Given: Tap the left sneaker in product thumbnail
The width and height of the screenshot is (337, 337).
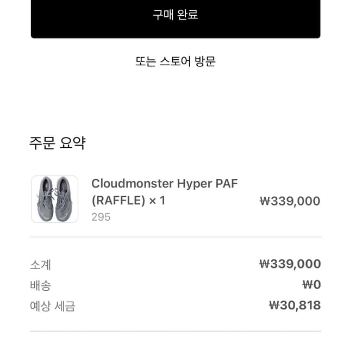Looking at the screenshot, I should coord(46,199).
